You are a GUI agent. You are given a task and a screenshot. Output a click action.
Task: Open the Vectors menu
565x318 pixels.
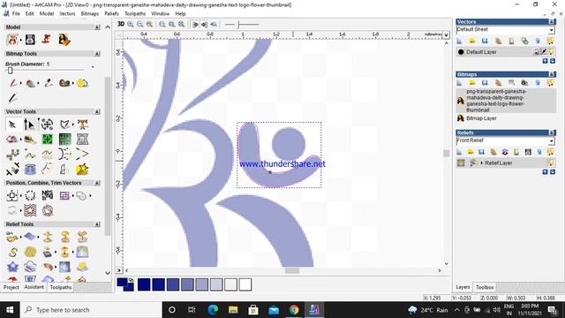click(x=67, y=13)
